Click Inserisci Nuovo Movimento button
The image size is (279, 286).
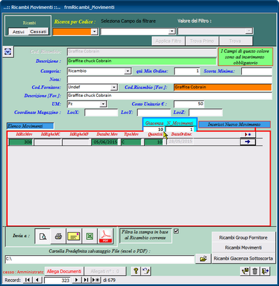point(234,124)
